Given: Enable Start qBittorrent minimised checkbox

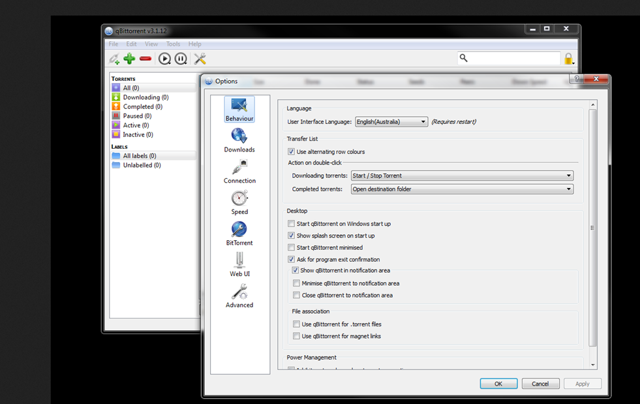Looking at the screenshot, I should coord(291,247).
